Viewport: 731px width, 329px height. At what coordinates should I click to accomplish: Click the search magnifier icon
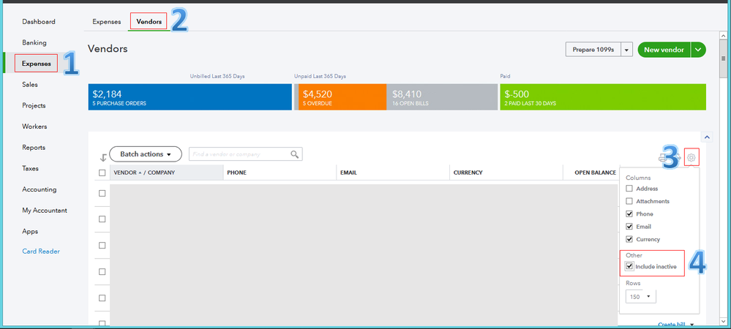click(x=295, y=154)
